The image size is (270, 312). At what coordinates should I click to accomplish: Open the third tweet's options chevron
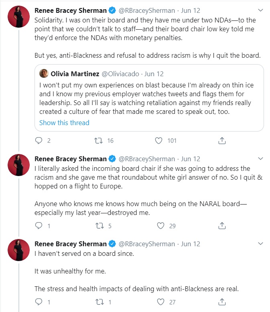click(x=260, y=243)
